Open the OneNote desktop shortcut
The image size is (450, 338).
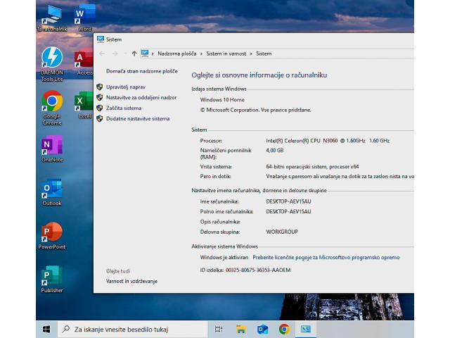click(x=52, y=149)
